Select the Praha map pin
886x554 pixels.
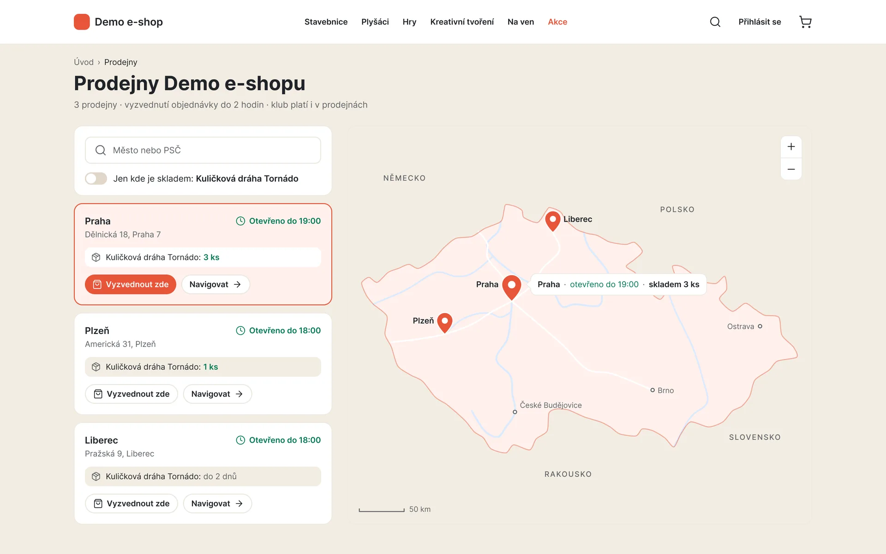pos(511,287)
